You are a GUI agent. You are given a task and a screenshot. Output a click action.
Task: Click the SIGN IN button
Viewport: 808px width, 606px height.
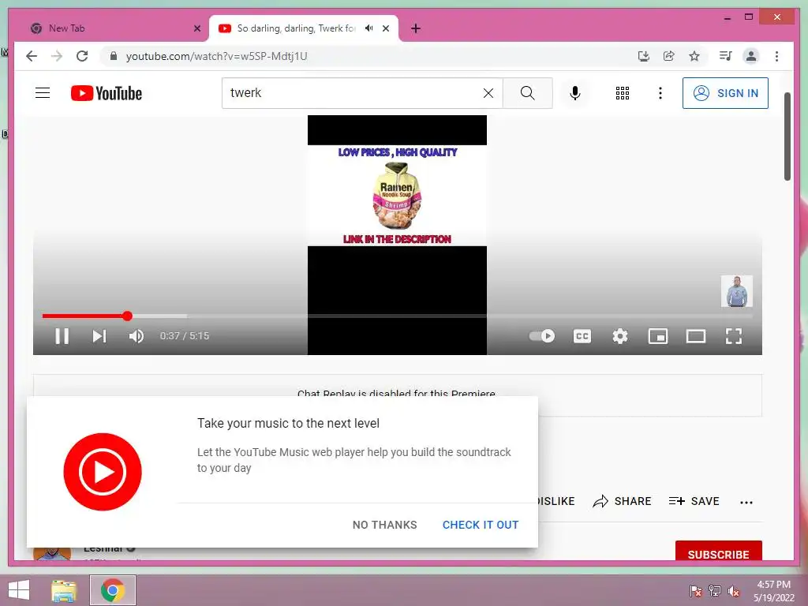pos(725,93)
